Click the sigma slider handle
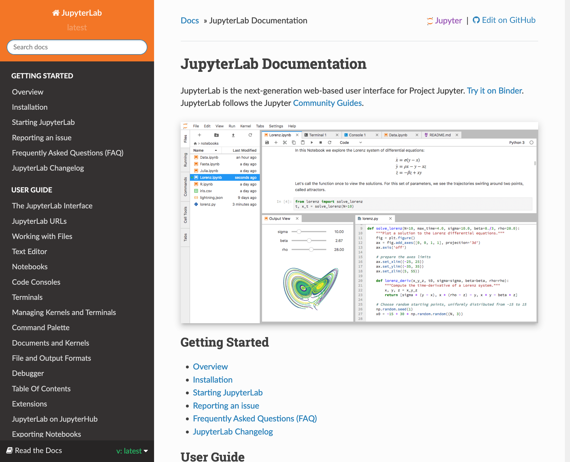 click(299, 232)
